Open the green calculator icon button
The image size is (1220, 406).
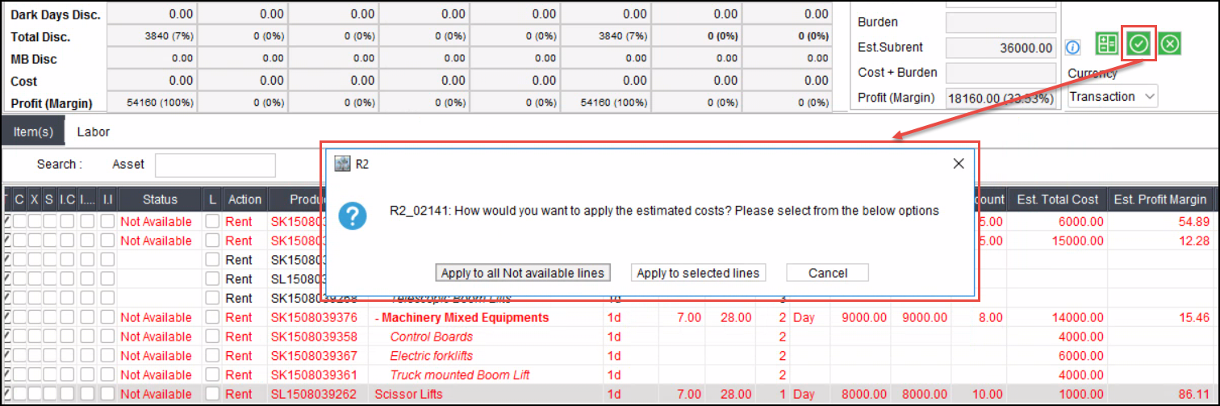point(1107,44)
